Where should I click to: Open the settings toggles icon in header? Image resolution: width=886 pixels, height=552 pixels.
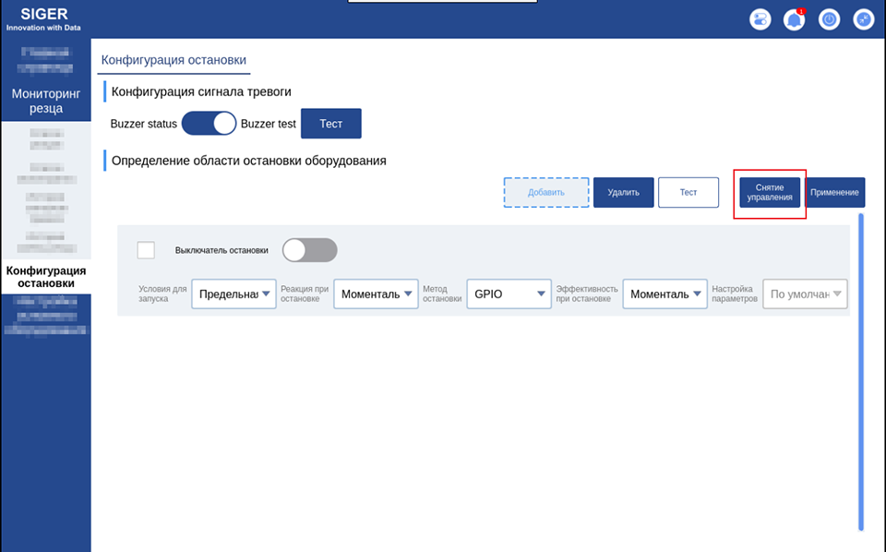click(x=760, y=19)
